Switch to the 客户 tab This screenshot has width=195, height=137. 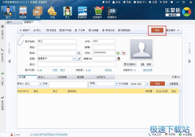(14, 22)
